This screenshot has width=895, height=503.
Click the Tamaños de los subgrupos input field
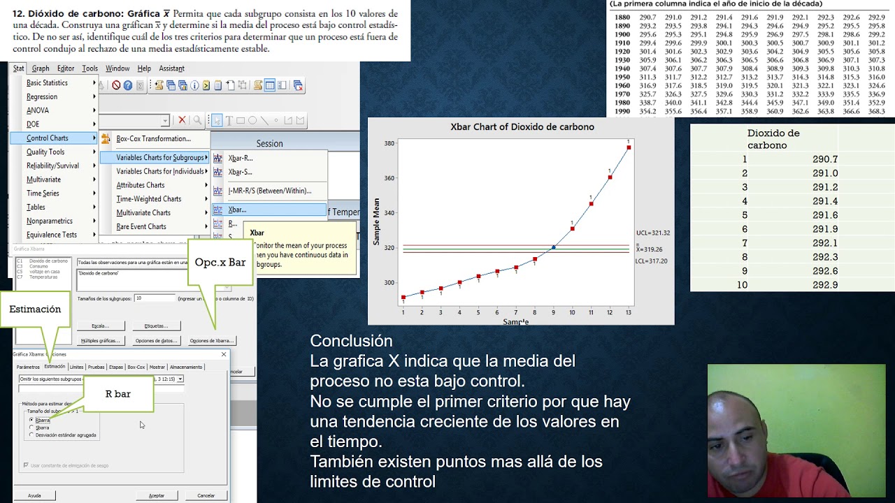[x=155, y=298]
